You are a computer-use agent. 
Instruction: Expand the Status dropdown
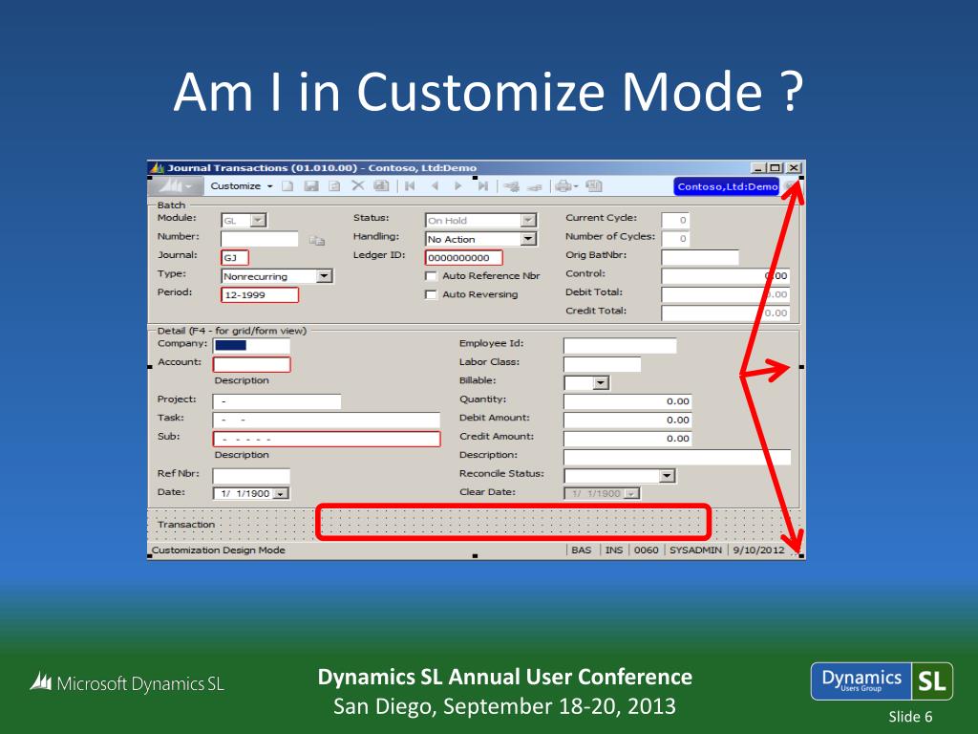[528, 221]
